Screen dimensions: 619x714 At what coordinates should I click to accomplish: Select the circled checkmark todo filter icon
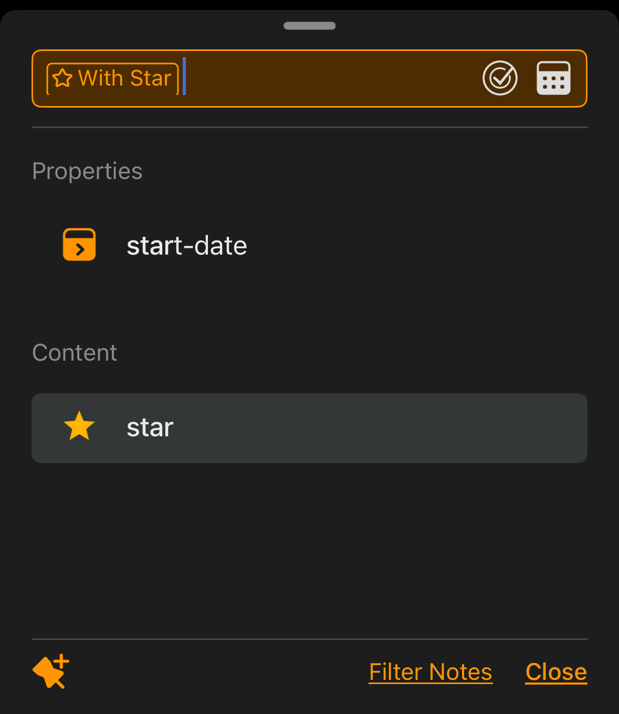point(499,78)
